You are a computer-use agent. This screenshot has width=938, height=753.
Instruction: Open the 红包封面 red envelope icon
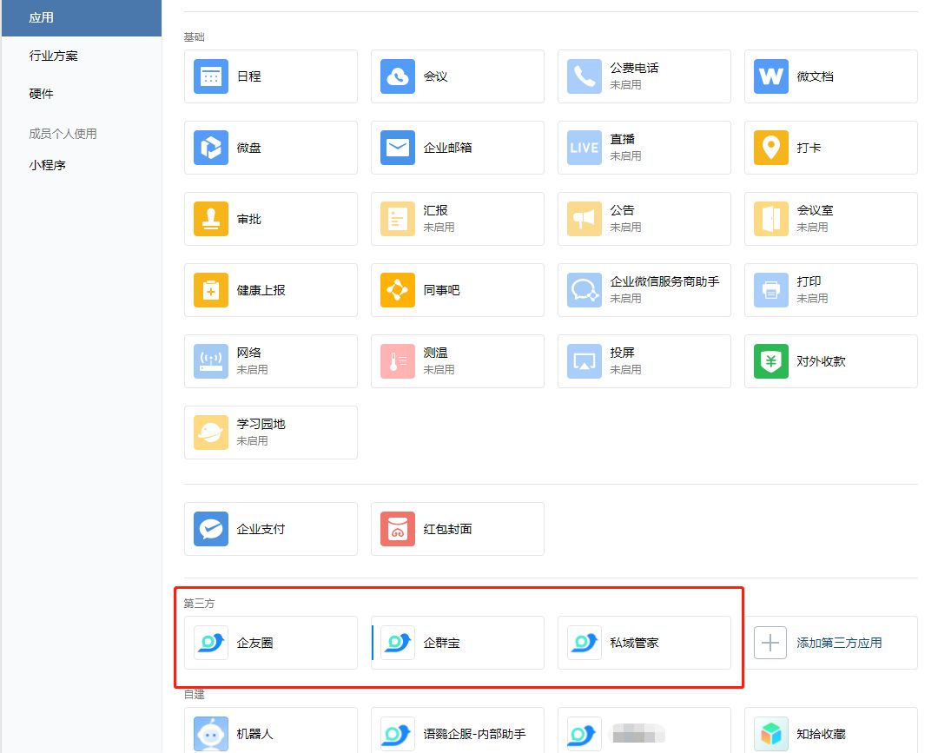398,529
